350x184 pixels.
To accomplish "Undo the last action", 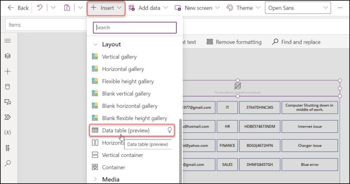I will pyautogui.click(x=40, y=8).
